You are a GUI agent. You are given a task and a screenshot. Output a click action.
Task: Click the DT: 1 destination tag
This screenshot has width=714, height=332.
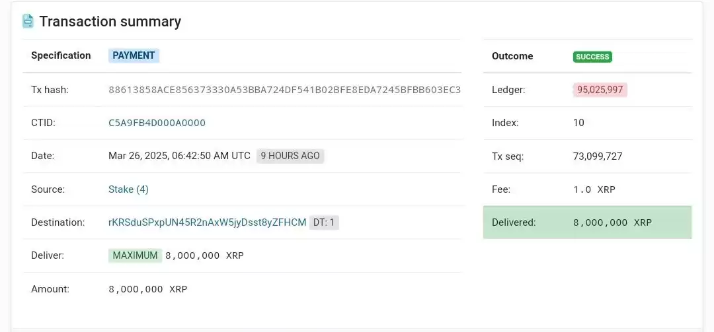(324, 222)
